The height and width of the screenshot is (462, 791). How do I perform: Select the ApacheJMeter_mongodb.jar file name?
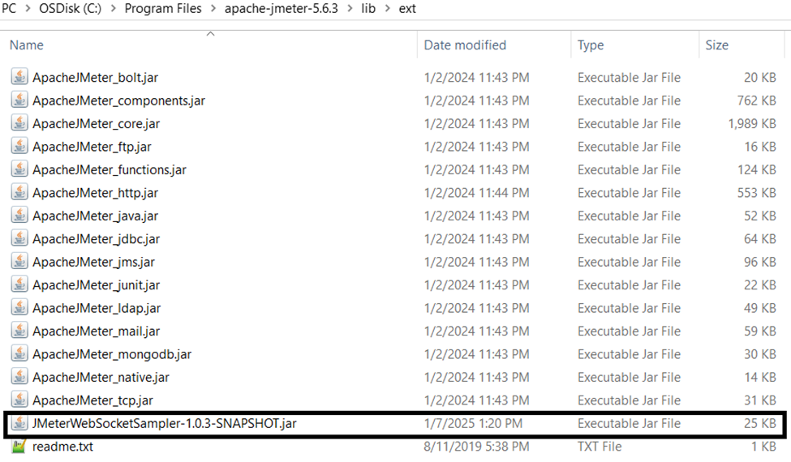[112, 355]
